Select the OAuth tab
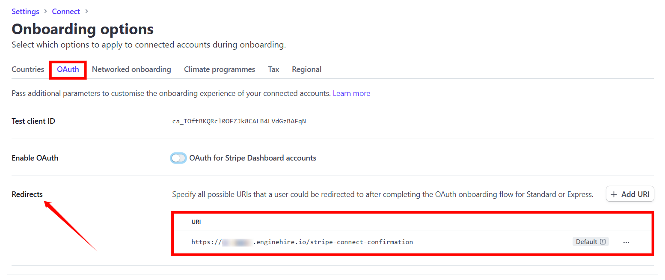Image resolution: width=665 pixels, height=280 pixels. click(68, 69)
